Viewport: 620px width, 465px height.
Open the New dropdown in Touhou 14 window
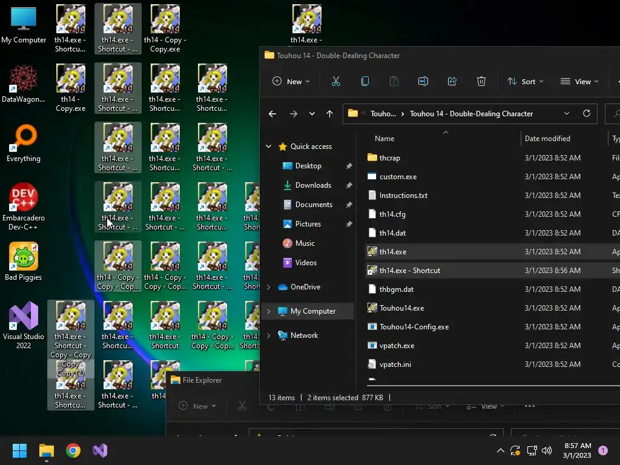coord(291,82)
